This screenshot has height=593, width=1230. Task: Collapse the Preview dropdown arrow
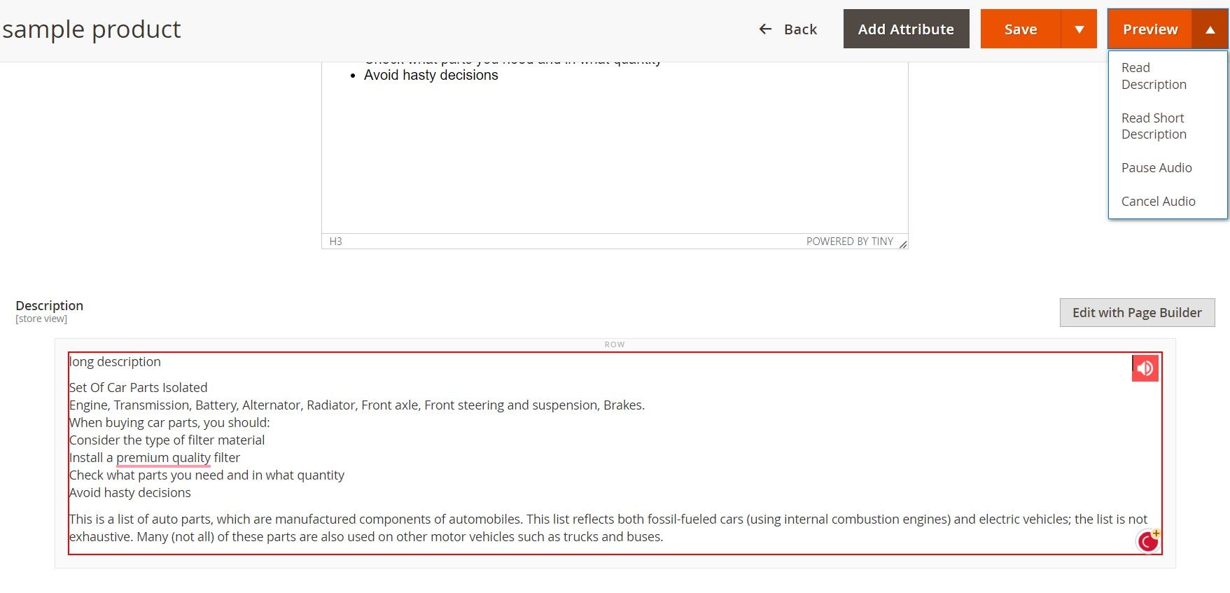(x=1210, y=29)
